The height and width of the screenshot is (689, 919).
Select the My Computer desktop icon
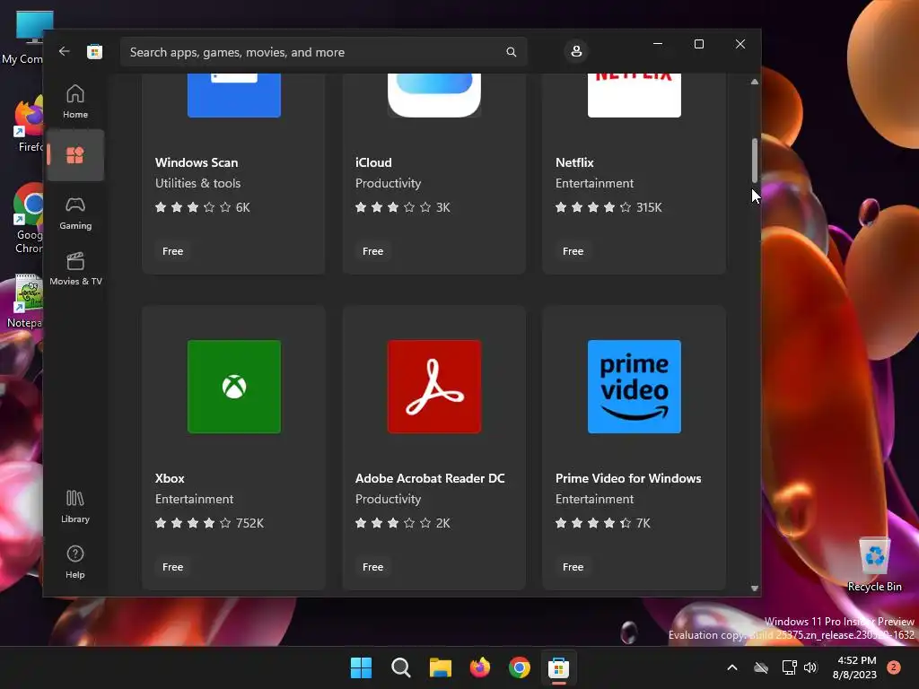tap(22, 38)
